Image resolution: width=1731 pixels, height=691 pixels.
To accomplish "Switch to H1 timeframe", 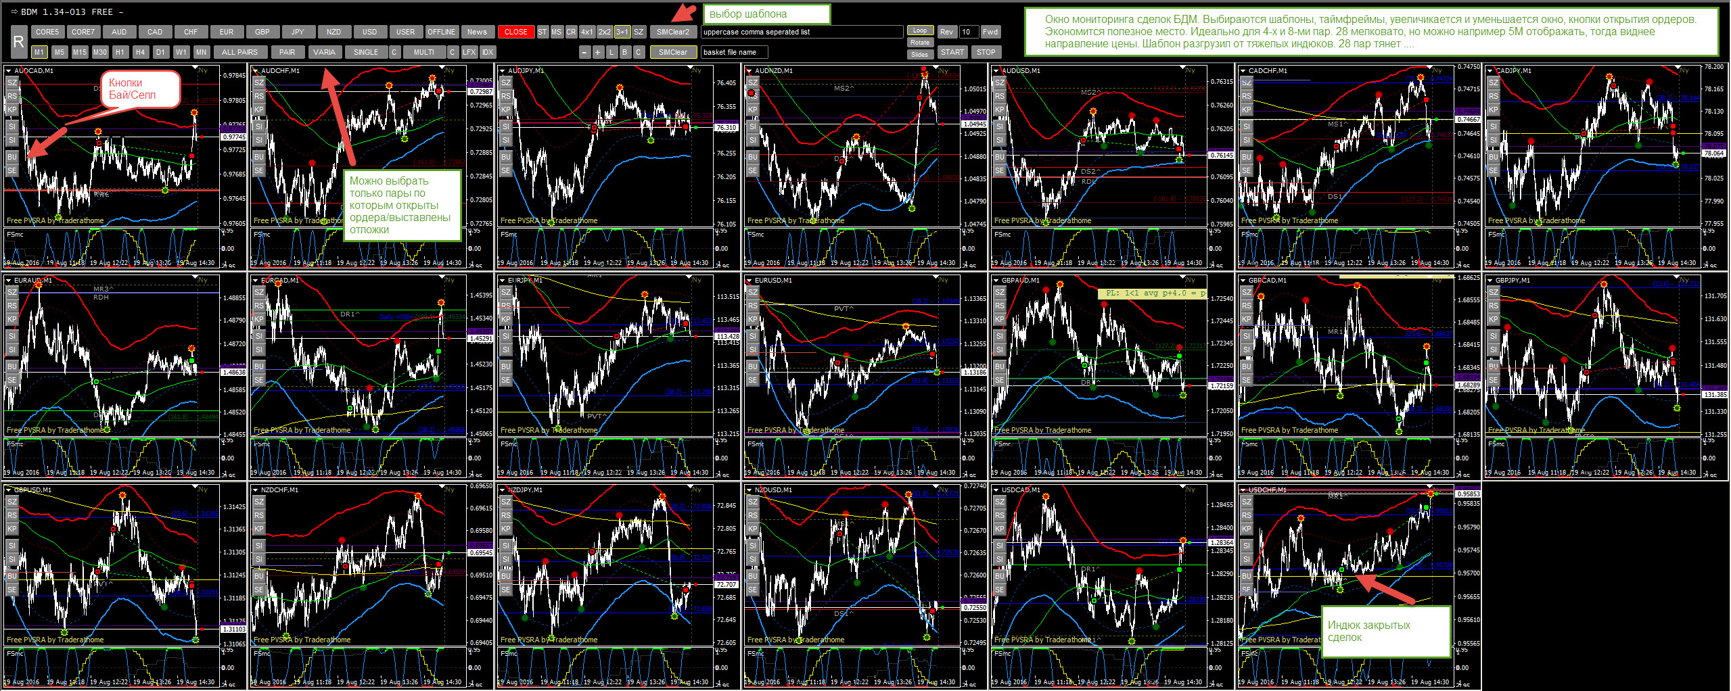I will click(x=120, y=52).
